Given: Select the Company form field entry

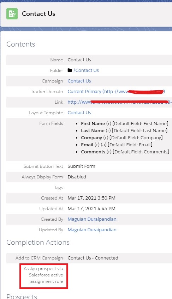Looking at the screenshot, I should pos(122,138).
